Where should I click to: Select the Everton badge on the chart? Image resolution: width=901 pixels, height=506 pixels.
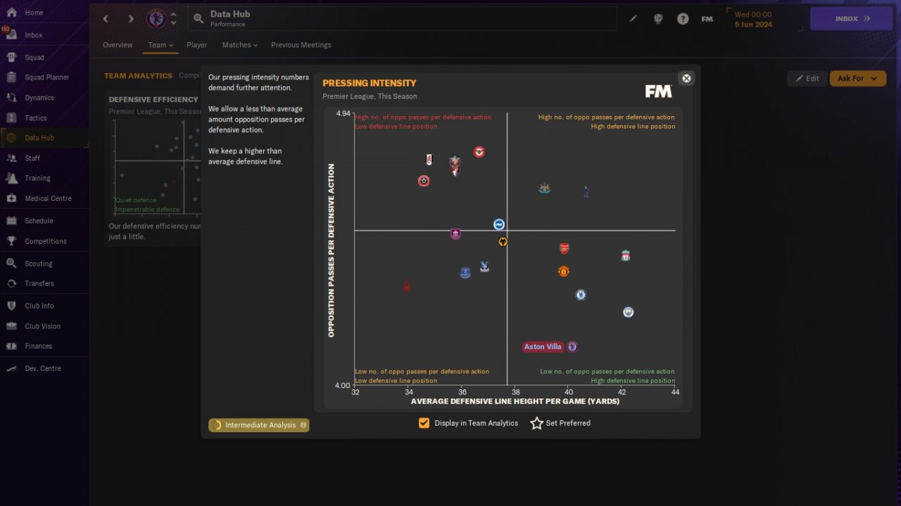pos(465,273)
